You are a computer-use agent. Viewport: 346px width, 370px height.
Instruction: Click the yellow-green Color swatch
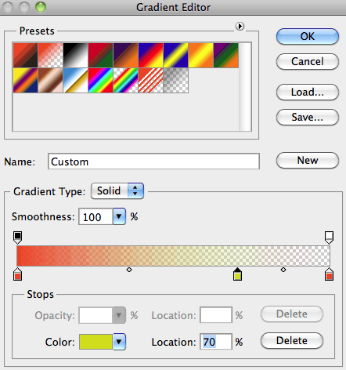click(x=96, y=342)
